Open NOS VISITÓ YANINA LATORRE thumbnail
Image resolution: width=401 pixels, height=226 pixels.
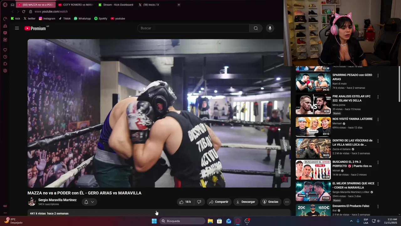tap(313, 127)
